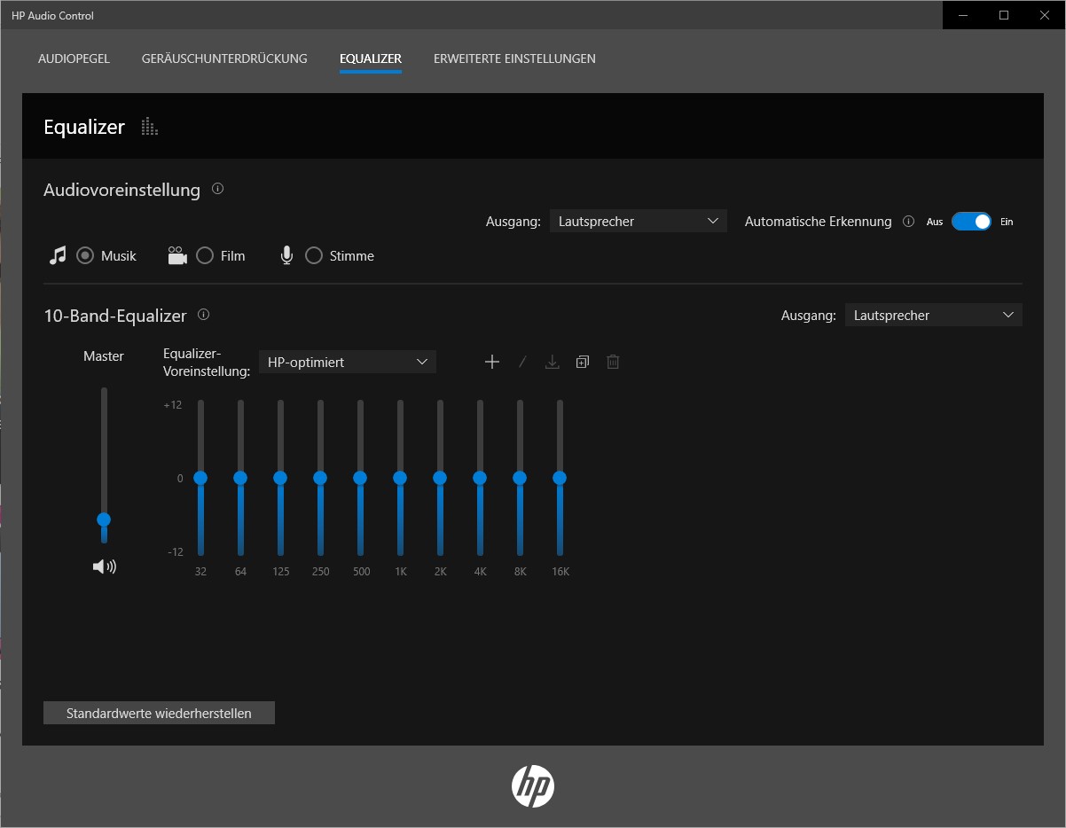Switch to GERÄUSCHUNTERDRÜCKUNG tab
Viewport: 1066px width, 828px height.
point(224,59)
